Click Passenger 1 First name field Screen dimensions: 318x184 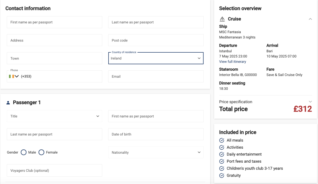[156, 116]
